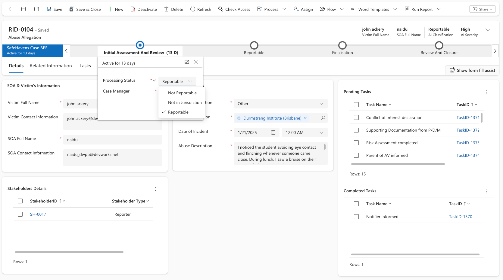Click the Save icon in toolbar
Screen dimensions: 503x280
(x=49, y=9)
